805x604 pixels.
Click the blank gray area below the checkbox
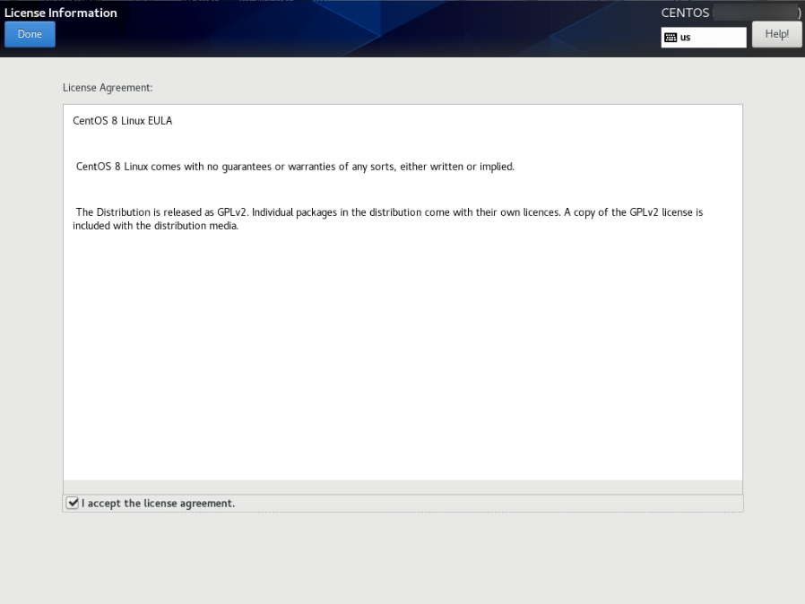(x=403, y=557)
